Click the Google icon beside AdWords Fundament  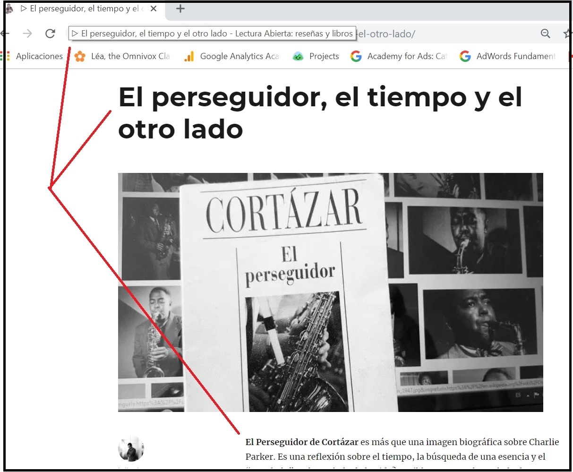point(465,57)
